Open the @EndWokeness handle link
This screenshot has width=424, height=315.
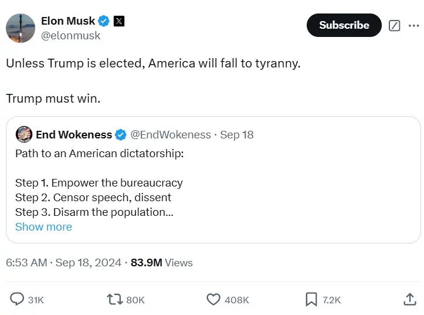click(x=170, y=135)
